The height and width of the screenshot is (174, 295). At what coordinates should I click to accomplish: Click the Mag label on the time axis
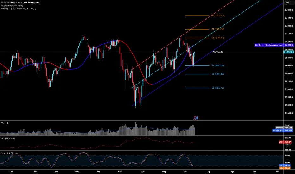tap(164, 172)
